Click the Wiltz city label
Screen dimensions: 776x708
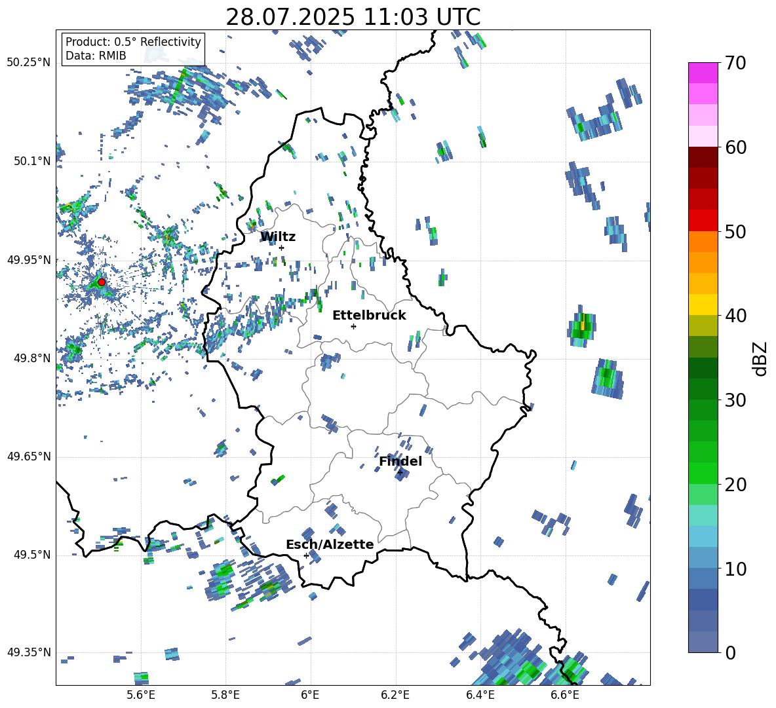[x=278, y=237]
